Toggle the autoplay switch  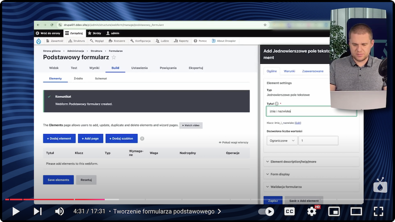tap(266, 211)
